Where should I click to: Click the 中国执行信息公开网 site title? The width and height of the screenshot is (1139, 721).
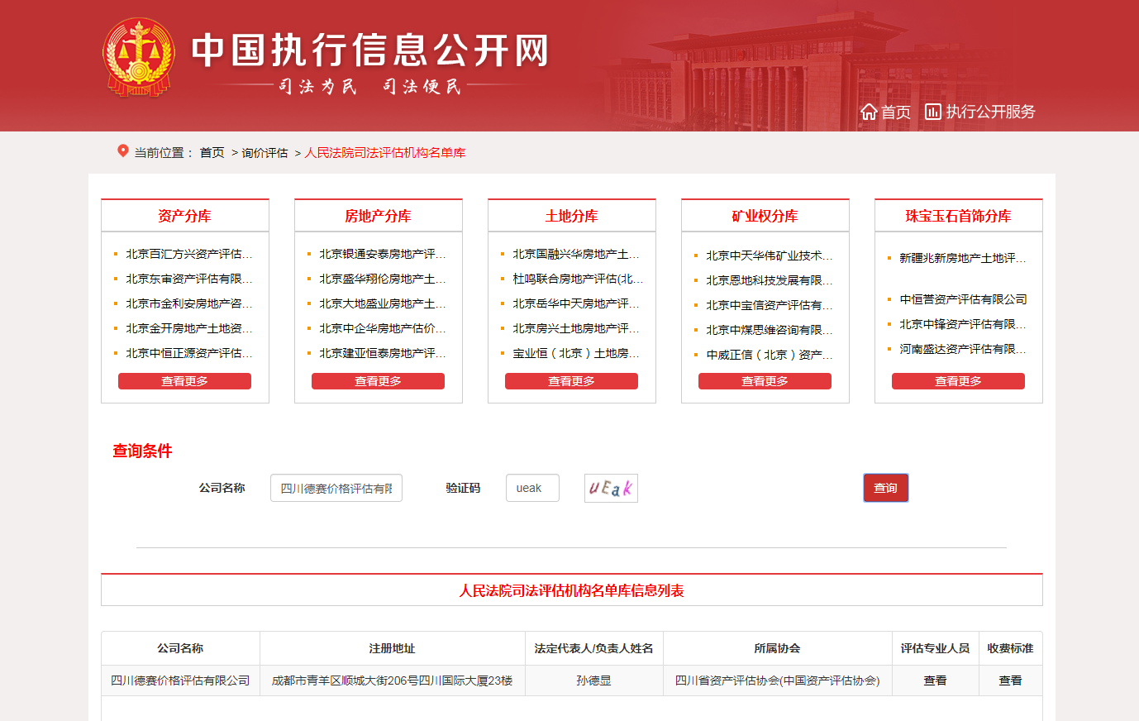(x=370, y=50)
